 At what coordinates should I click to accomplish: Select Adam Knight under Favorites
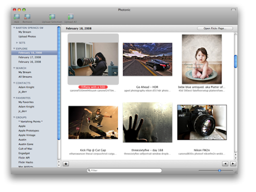[x=26, y=107]
